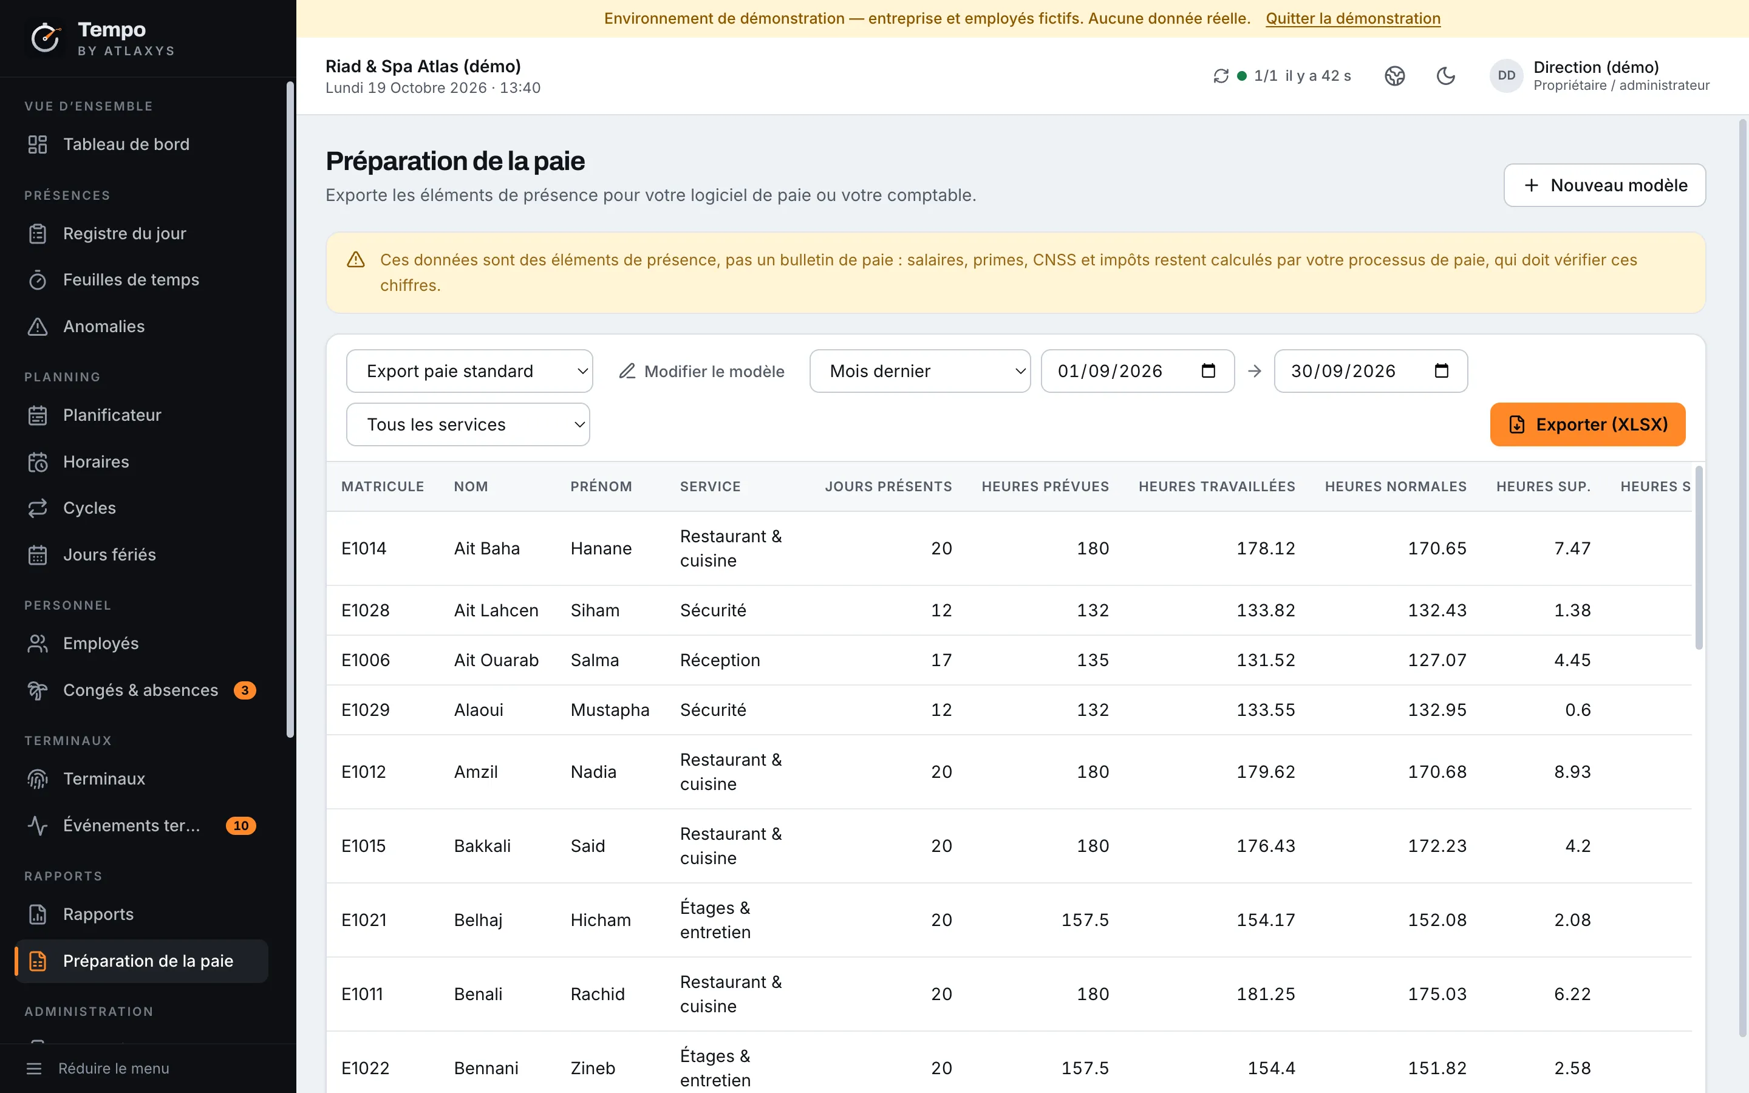Screen dimensions: 1749x1093
Task: Click the Rapports document icon
Action: coord(38,914)
